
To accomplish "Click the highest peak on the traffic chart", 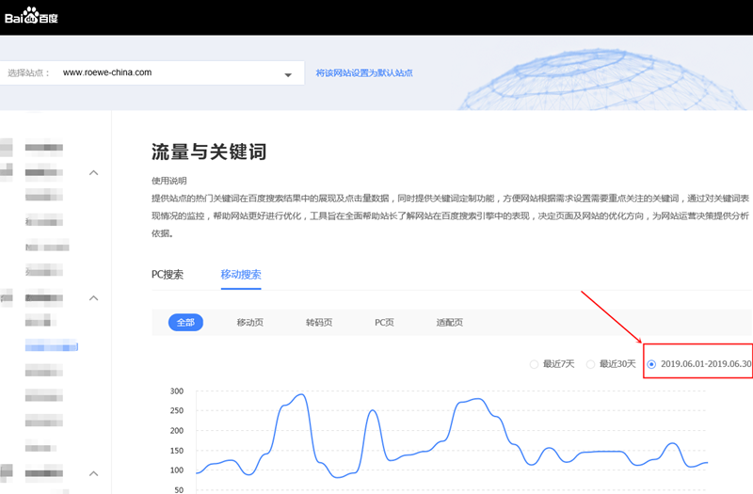I will click(x=300, y=394).
